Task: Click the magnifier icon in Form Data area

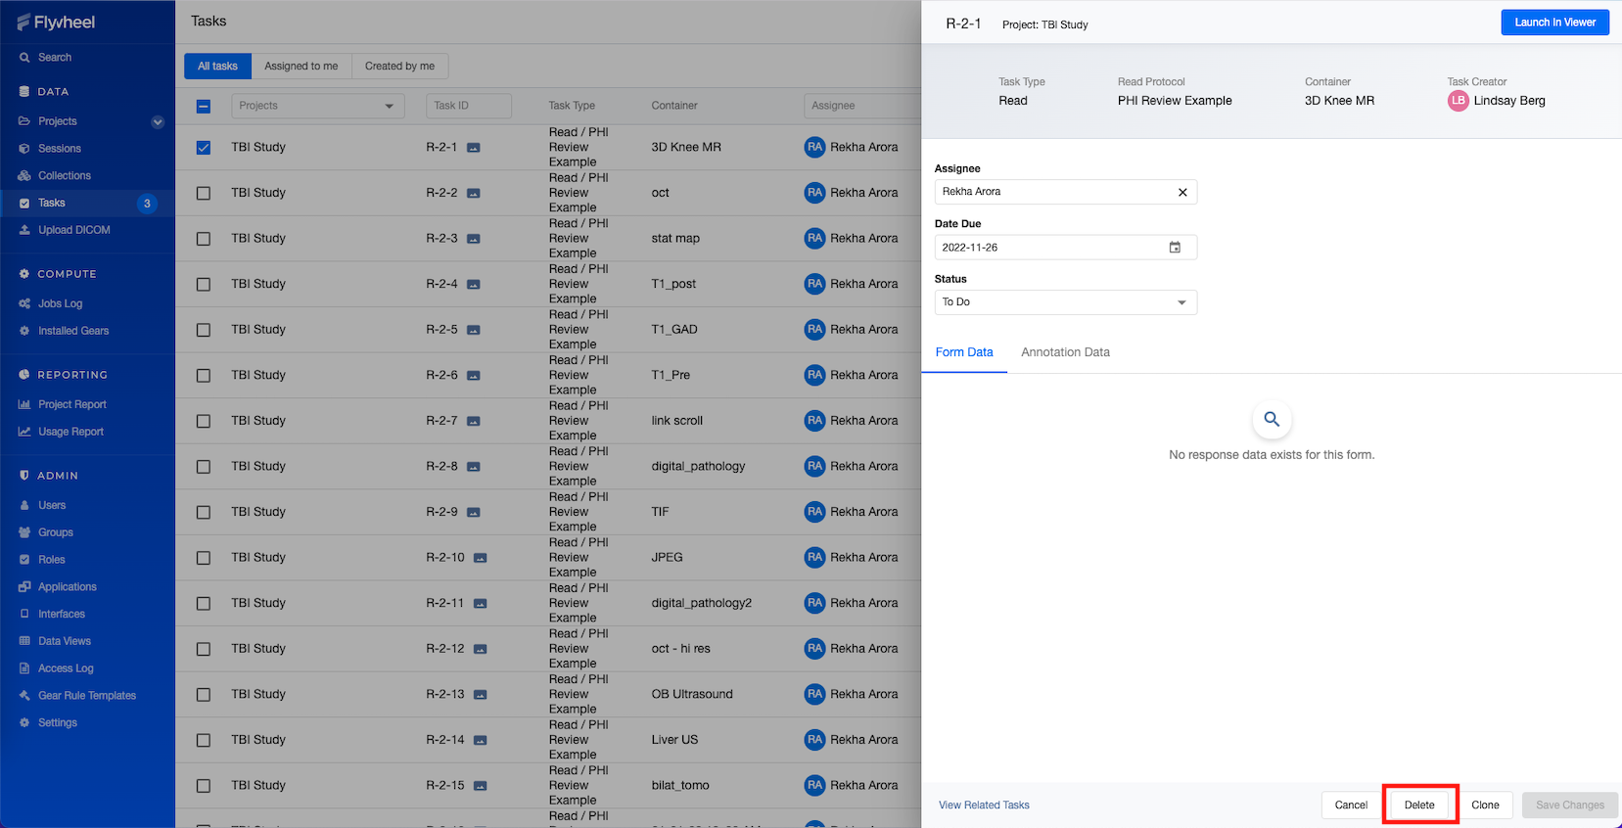Action: (1272, 420)
